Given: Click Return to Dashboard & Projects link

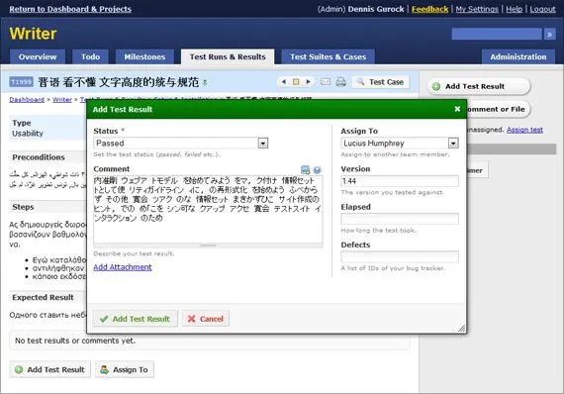Looking at the screenshot, I should click(x=70, y=9).
